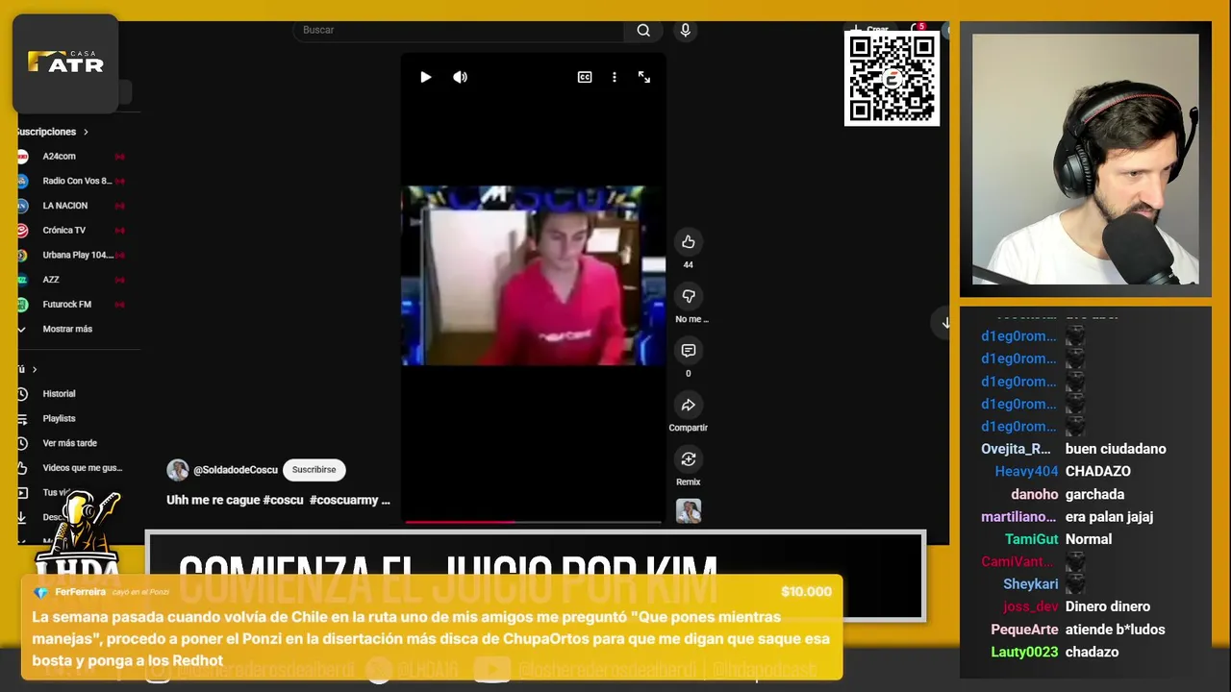The image size is (1231, 692).
Task: Open the Crónica TV subscription
Action: (x=64, y=231)
